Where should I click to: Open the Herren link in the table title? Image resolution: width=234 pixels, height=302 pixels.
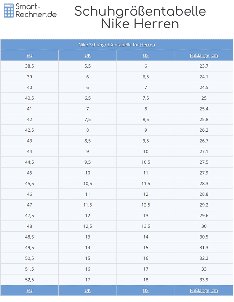pos(147,45)
